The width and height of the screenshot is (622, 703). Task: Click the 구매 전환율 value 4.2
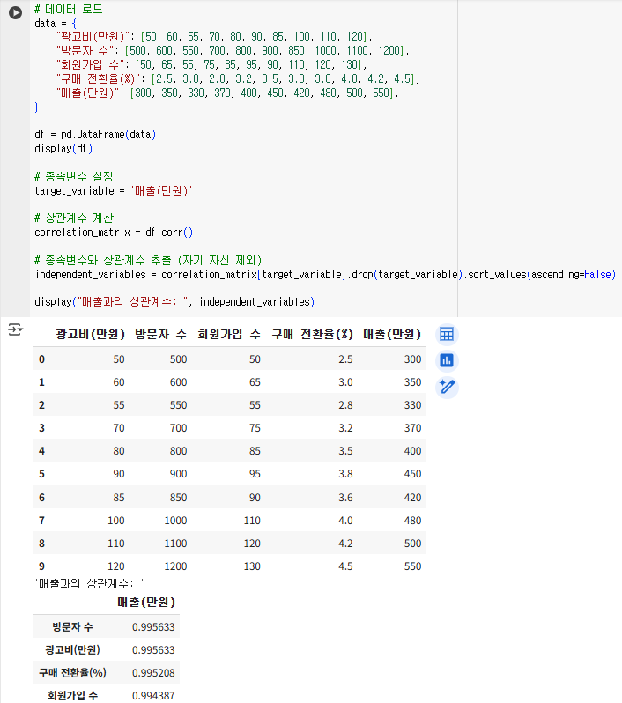click(345, 544)
